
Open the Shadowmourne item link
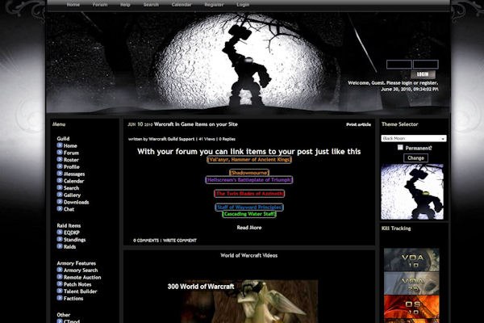249,173
